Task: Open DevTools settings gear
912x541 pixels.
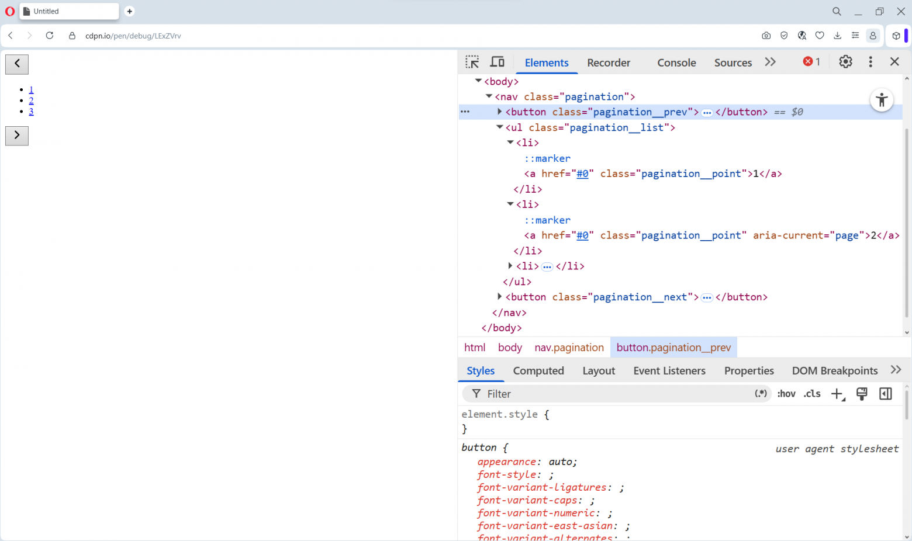Action: tap(845, 62)
